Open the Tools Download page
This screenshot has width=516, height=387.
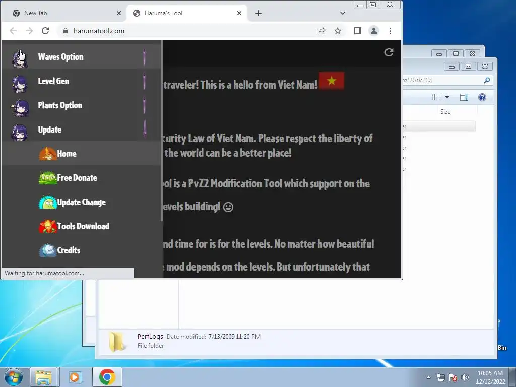(82, 226)
